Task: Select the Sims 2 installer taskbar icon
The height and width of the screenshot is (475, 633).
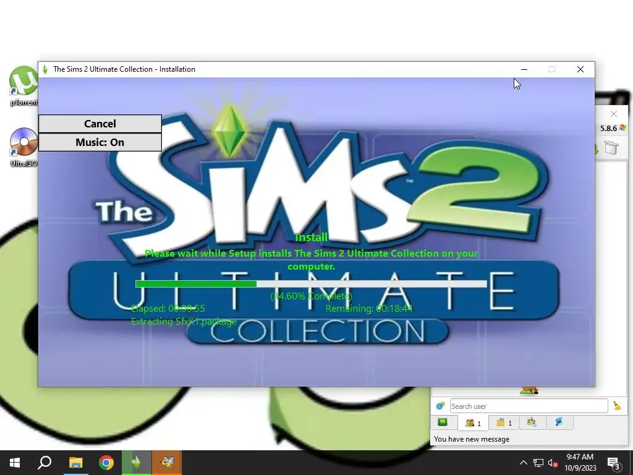Action: click(137, 463)
